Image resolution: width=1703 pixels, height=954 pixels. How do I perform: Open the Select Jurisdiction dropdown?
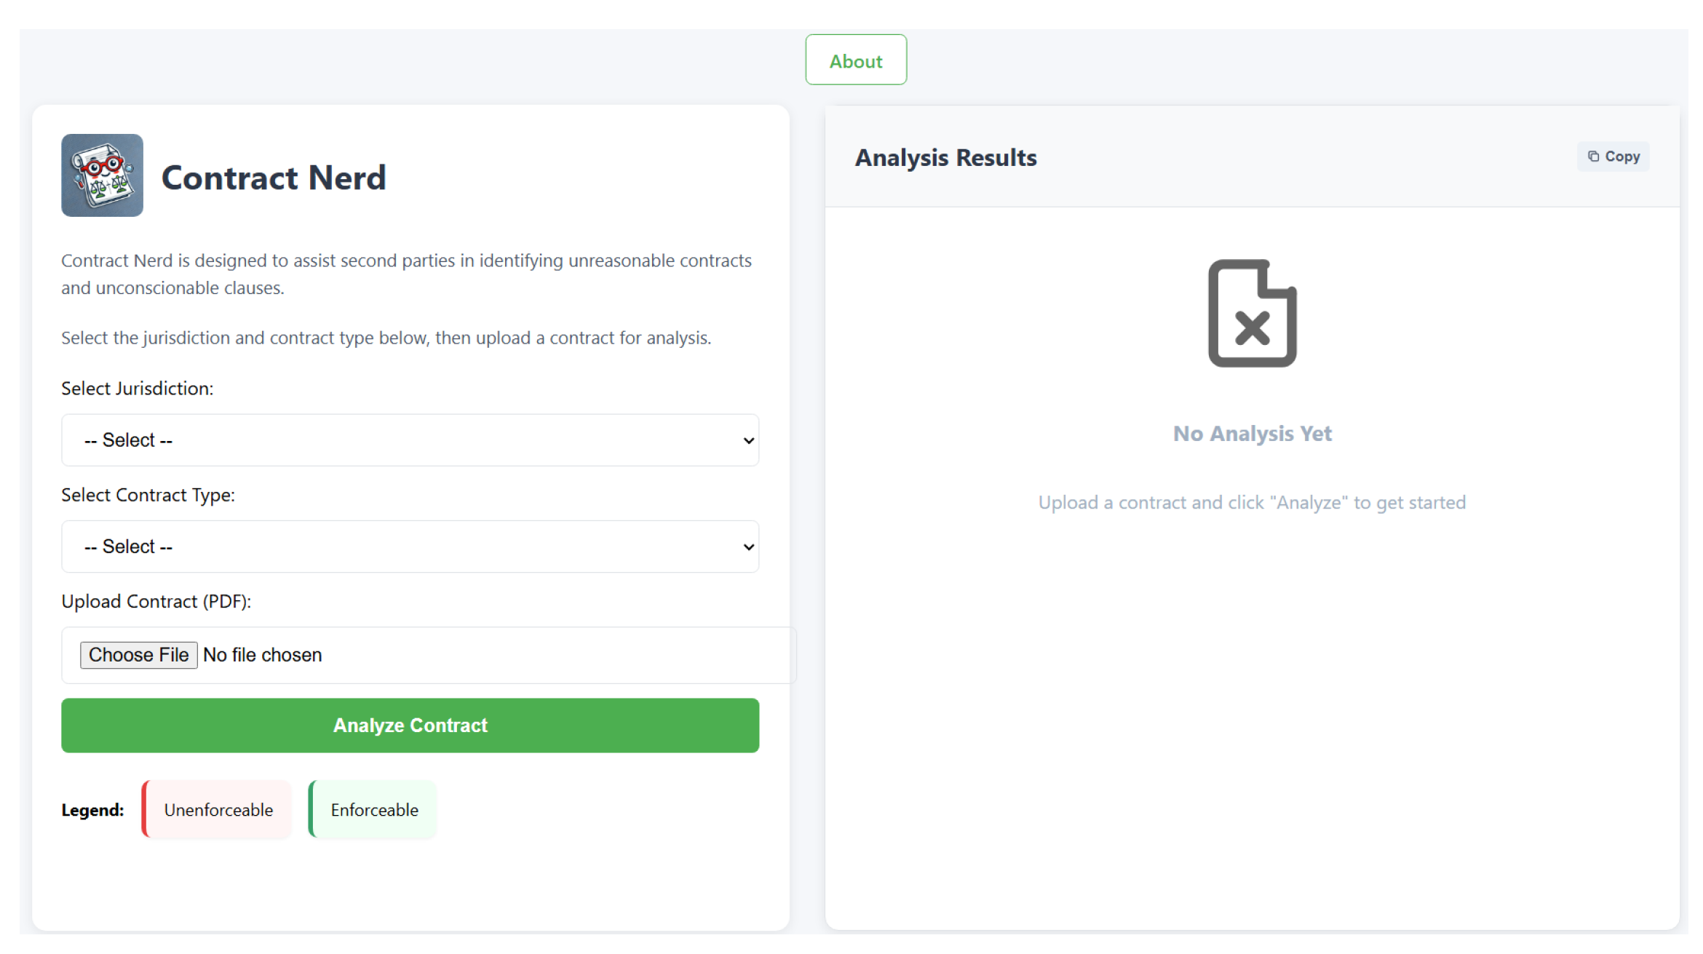(410, 440)
